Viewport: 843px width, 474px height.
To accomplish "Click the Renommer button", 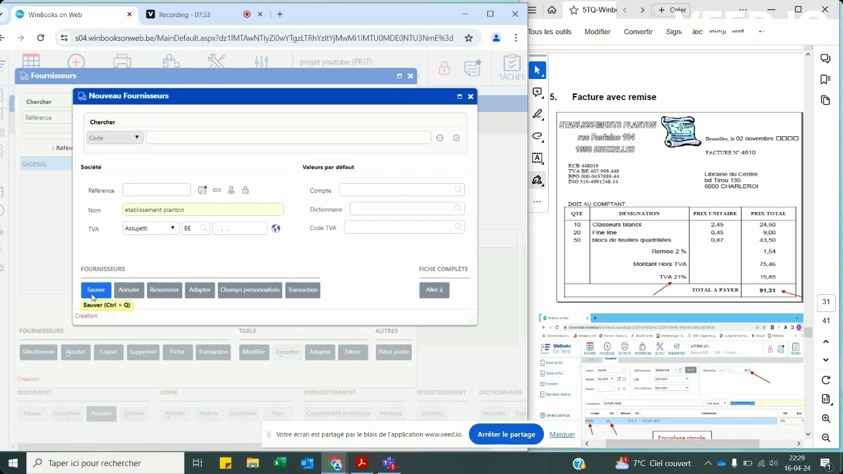I will click(x=164, y=290).
